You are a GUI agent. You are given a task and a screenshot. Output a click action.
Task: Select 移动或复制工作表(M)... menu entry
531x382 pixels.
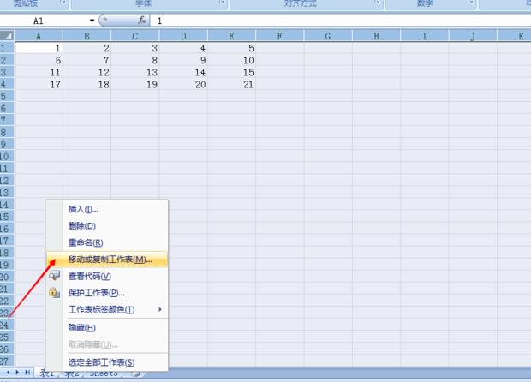107,260
